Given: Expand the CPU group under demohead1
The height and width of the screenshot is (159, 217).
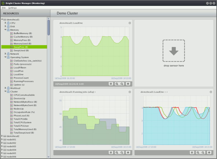Looking at the screenshot, I should (x=5, y=23).
